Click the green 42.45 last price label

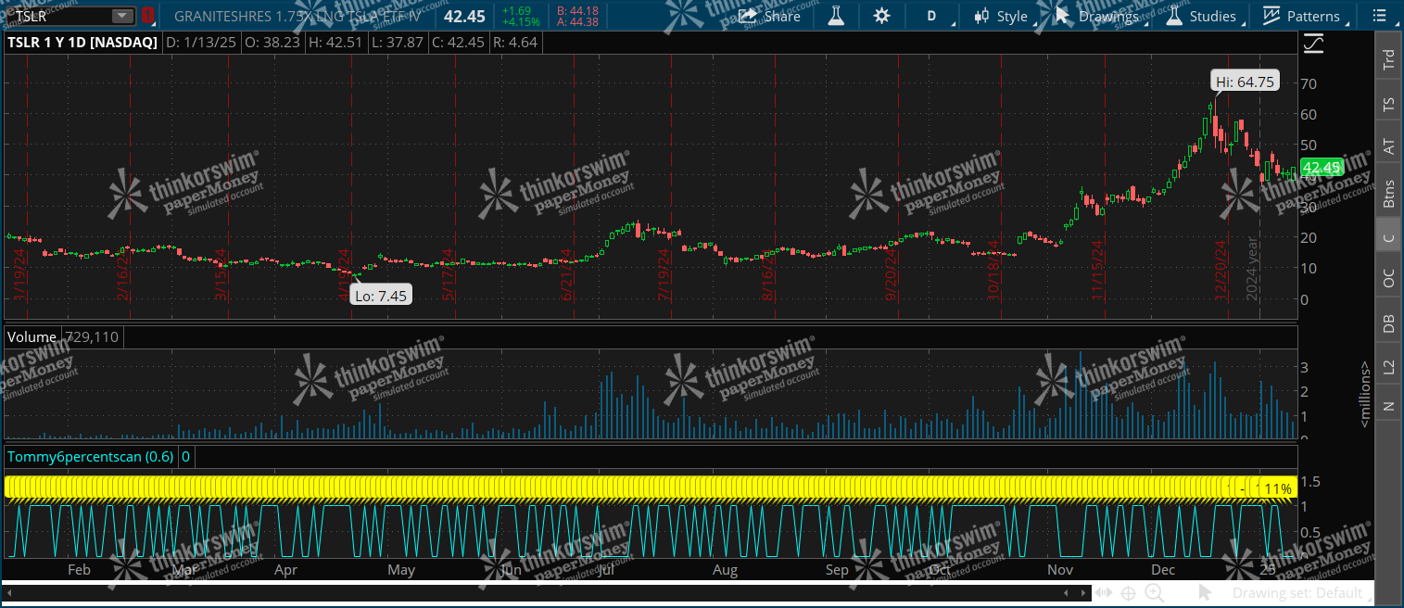(x=1322, y=168)
